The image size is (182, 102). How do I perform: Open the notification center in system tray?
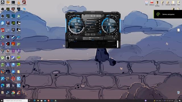click(x=180, y=101)
